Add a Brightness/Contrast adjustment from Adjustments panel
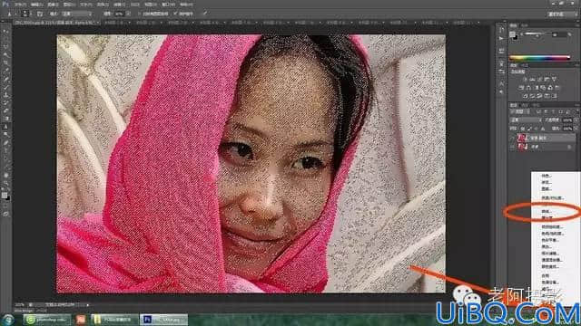The height and width of the screenshot is (326, 581). 525,79
